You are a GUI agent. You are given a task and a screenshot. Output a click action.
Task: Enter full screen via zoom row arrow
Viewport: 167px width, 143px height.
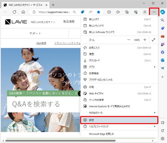pos(153,40)
